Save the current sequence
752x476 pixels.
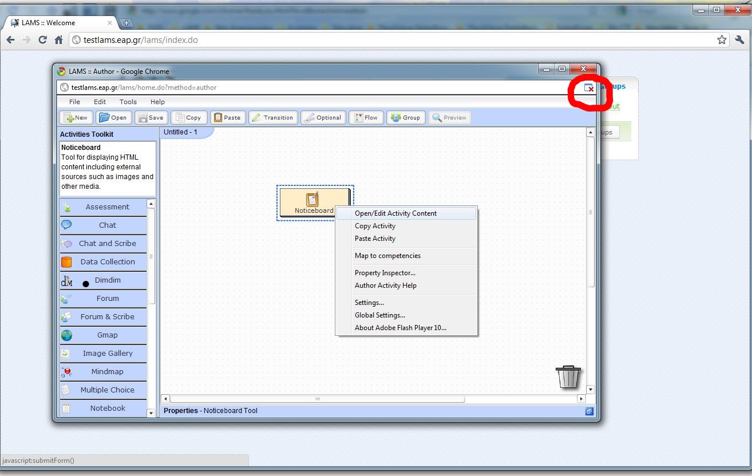151,117
